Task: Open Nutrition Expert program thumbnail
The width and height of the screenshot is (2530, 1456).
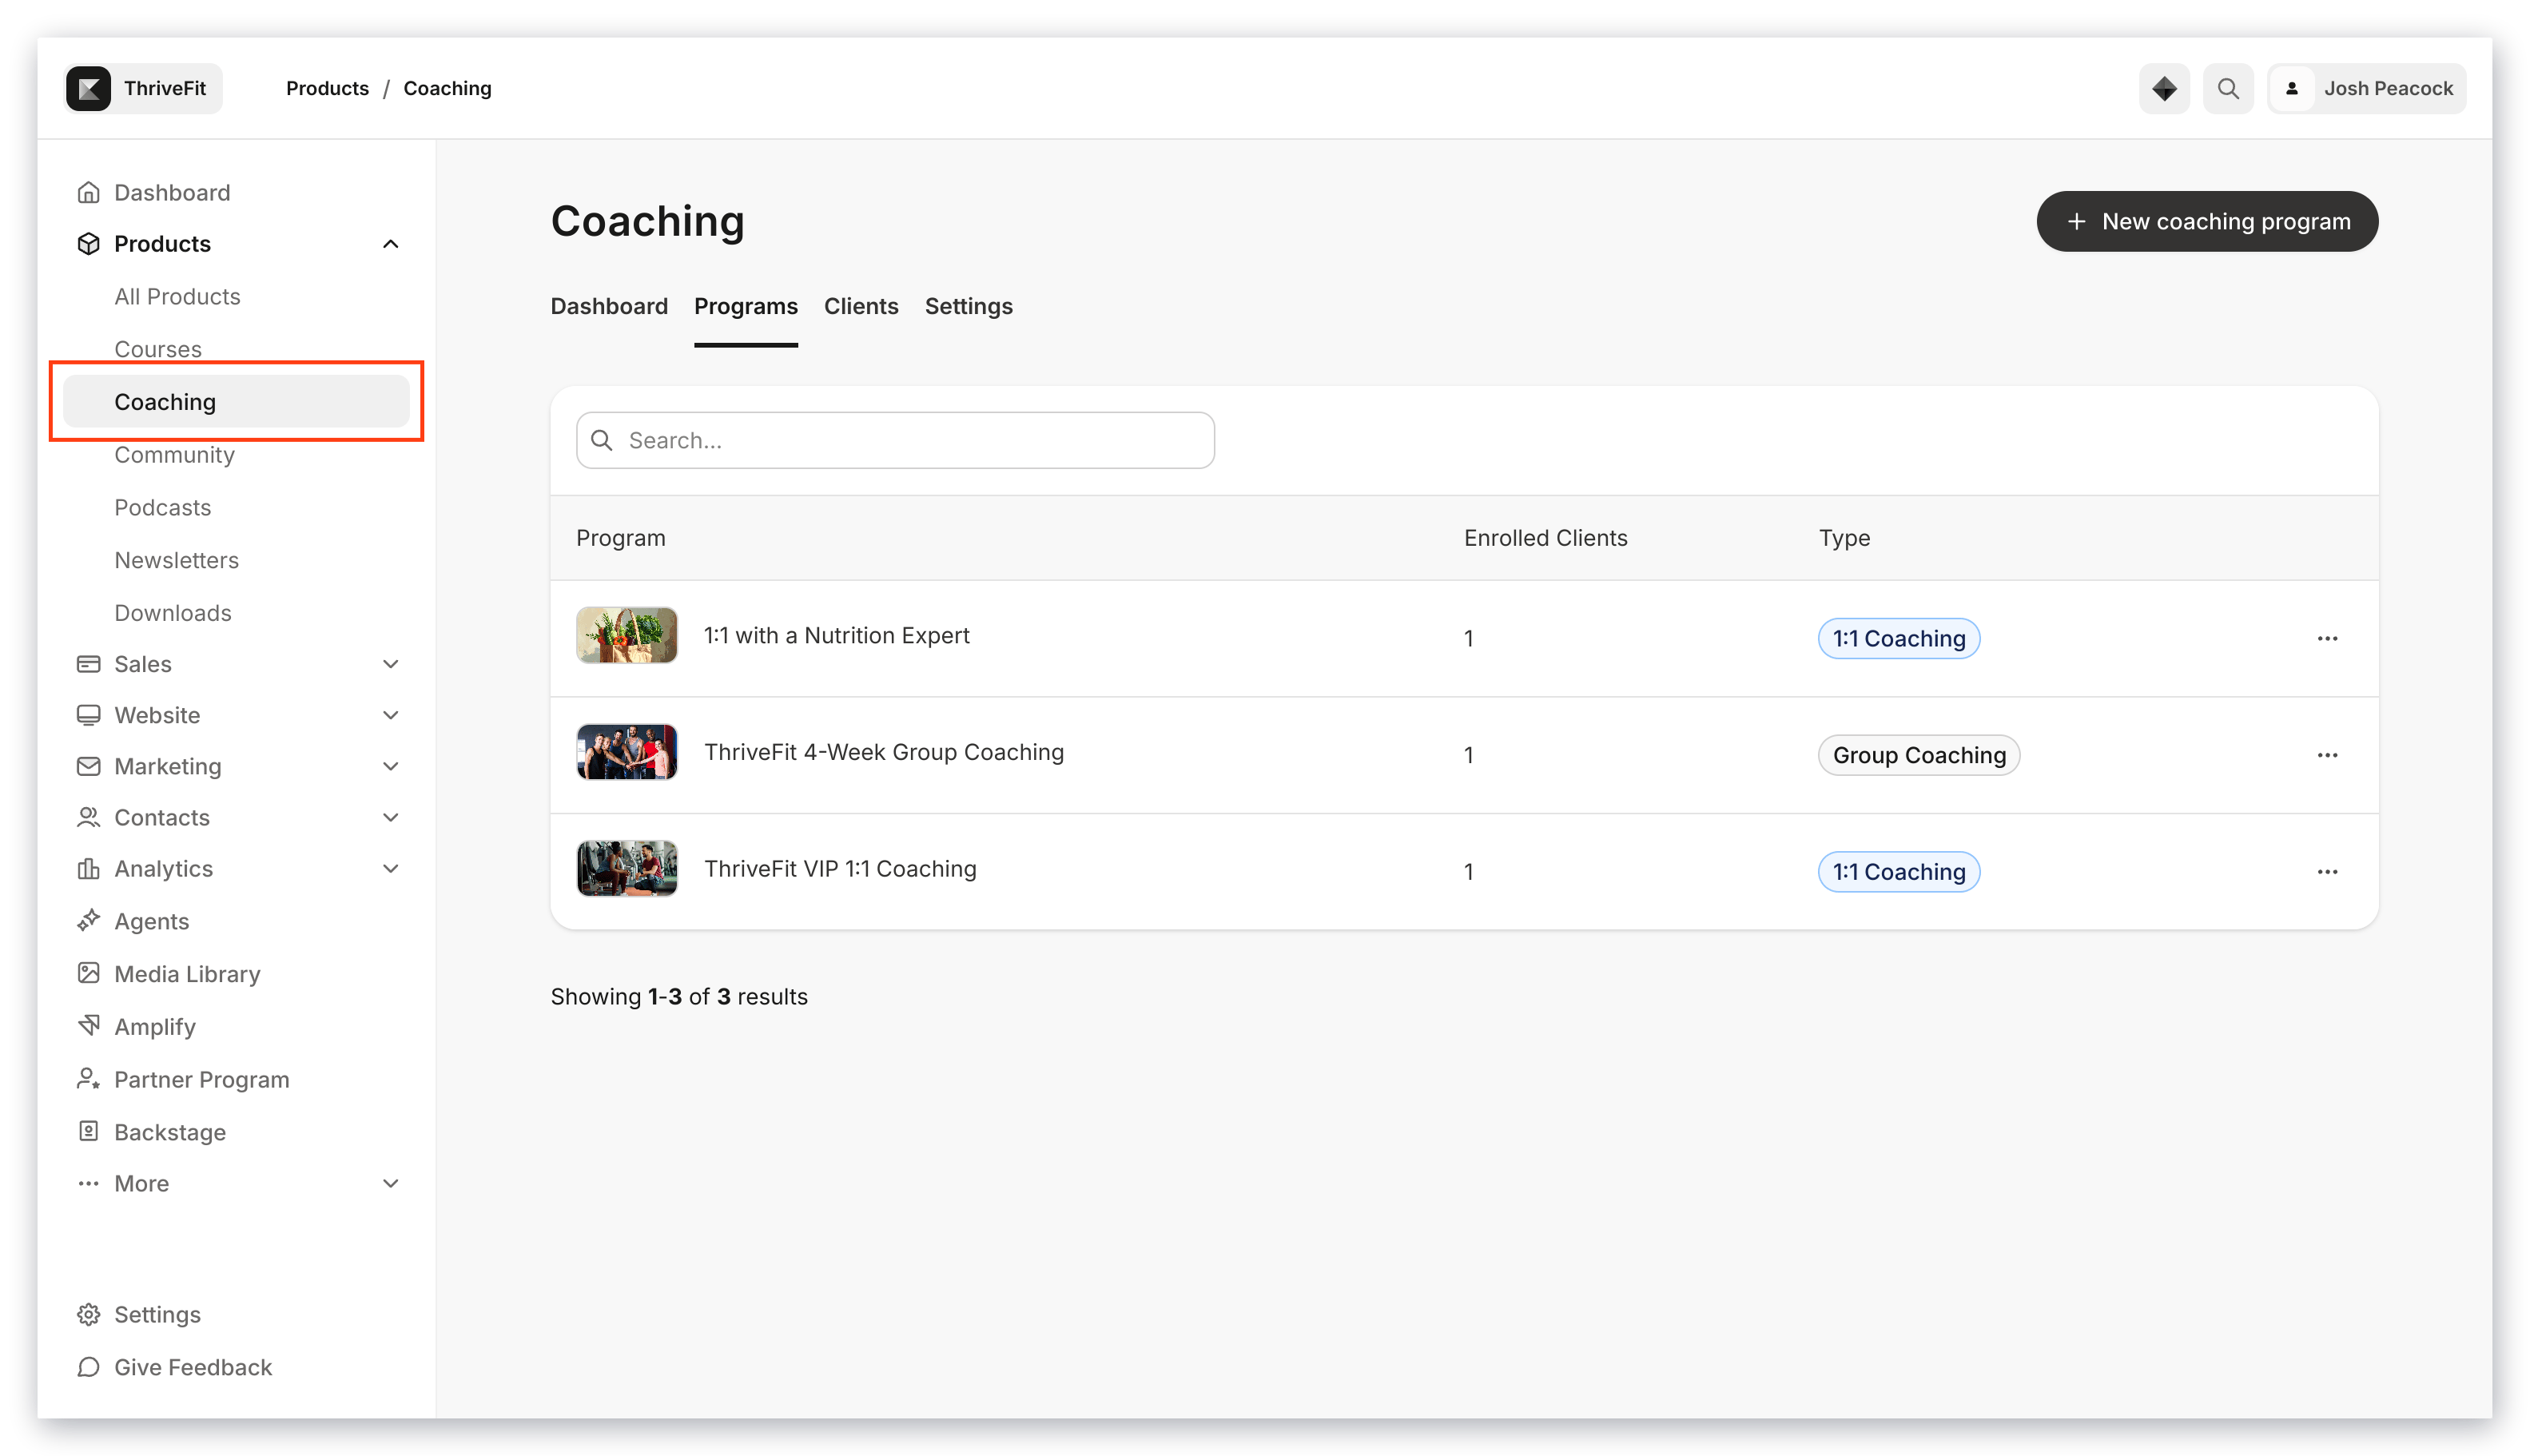Action: pyautogui.click(x=627, y=635)
